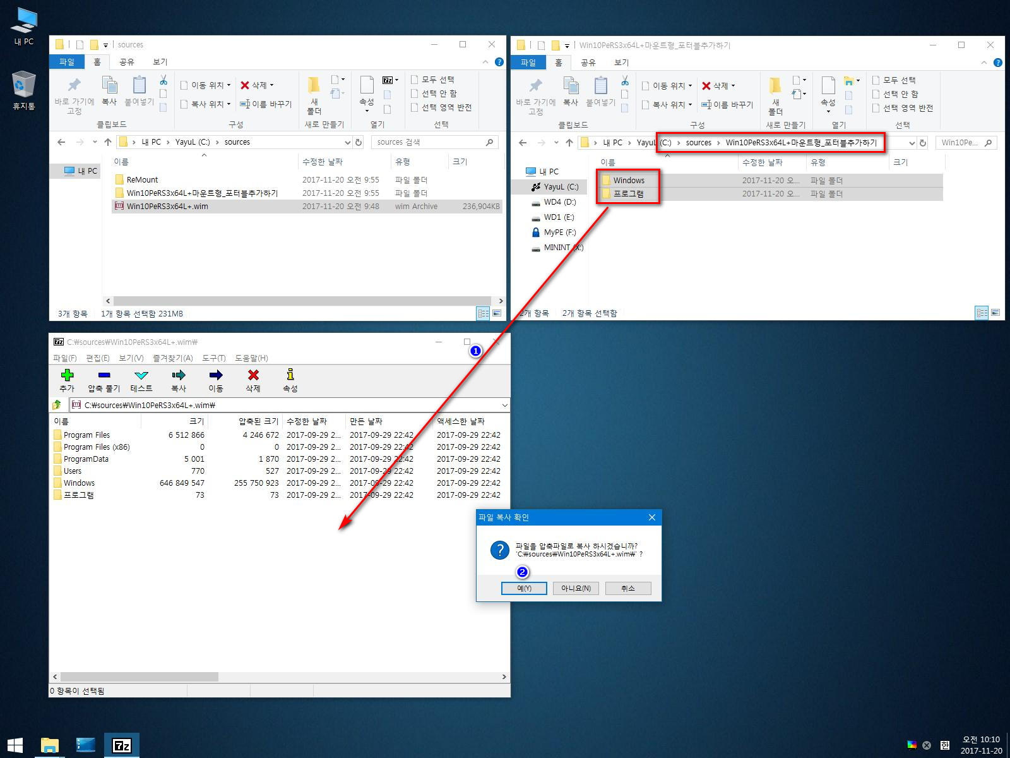Image resolution: width=1010 pixels, height=758 pixels.
Task: Click the 7-Zip Delete (삭제) icon
Action: (253, 375)
